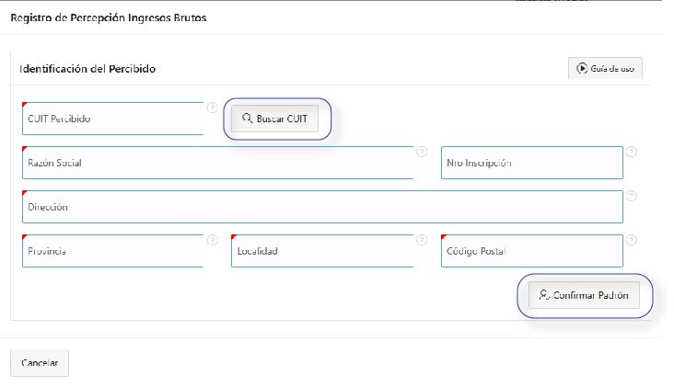Click the play icon in Guía de uso
This screenshot has height=387, width=674.
tap(582, 68)
